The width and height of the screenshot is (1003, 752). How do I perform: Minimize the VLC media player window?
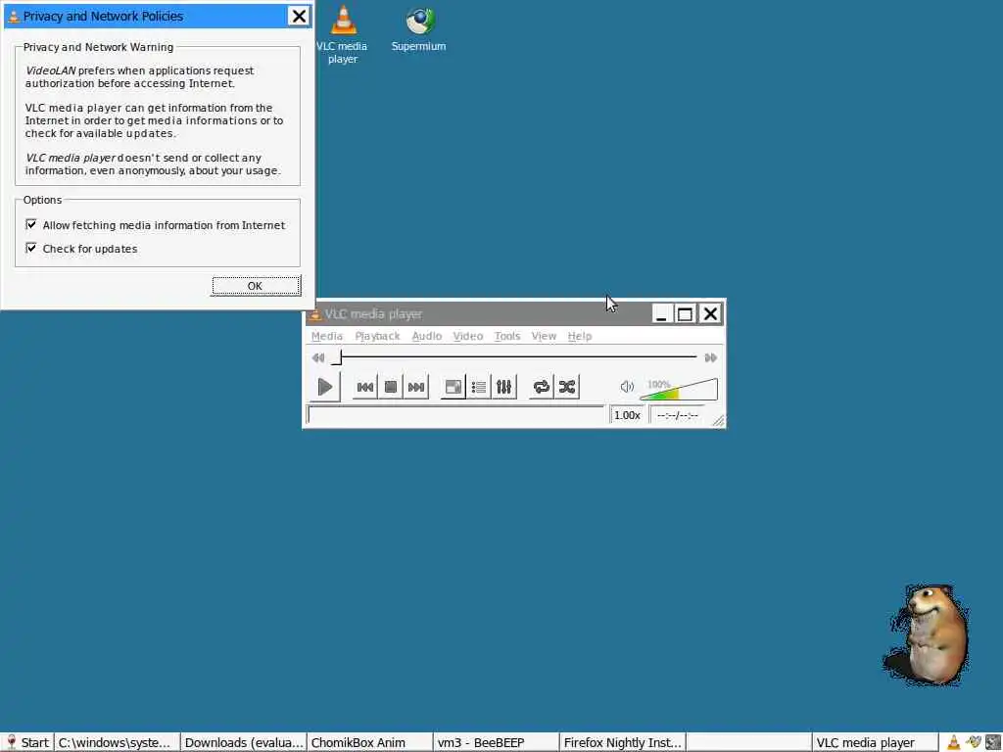[x=661, y=314]
